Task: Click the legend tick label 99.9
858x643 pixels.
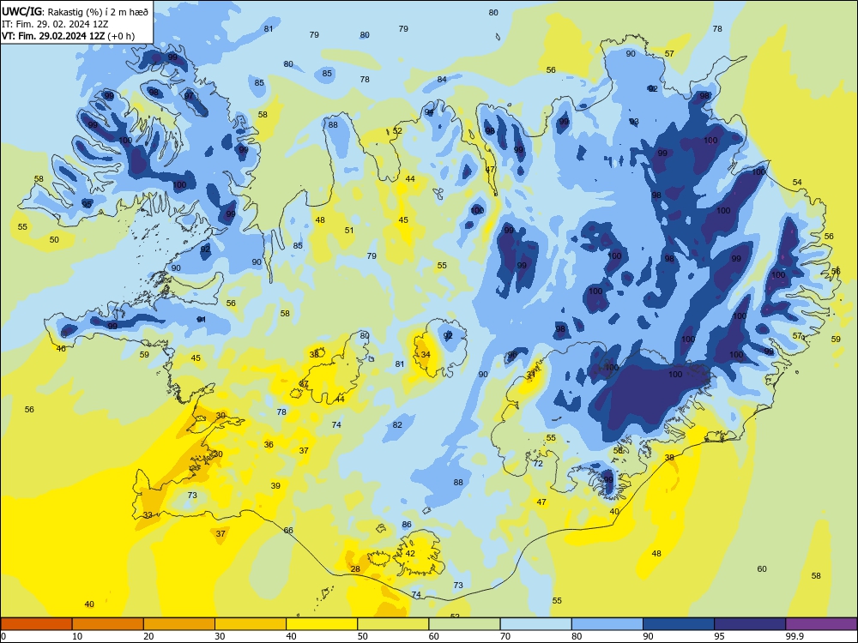Action: [795, 636]
